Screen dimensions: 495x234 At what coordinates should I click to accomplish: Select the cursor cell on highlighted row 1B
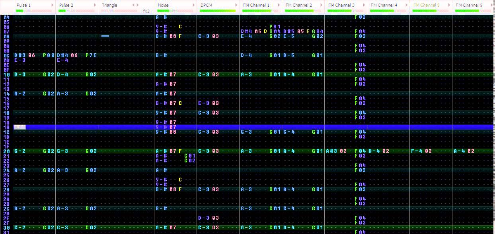point(20,127)
